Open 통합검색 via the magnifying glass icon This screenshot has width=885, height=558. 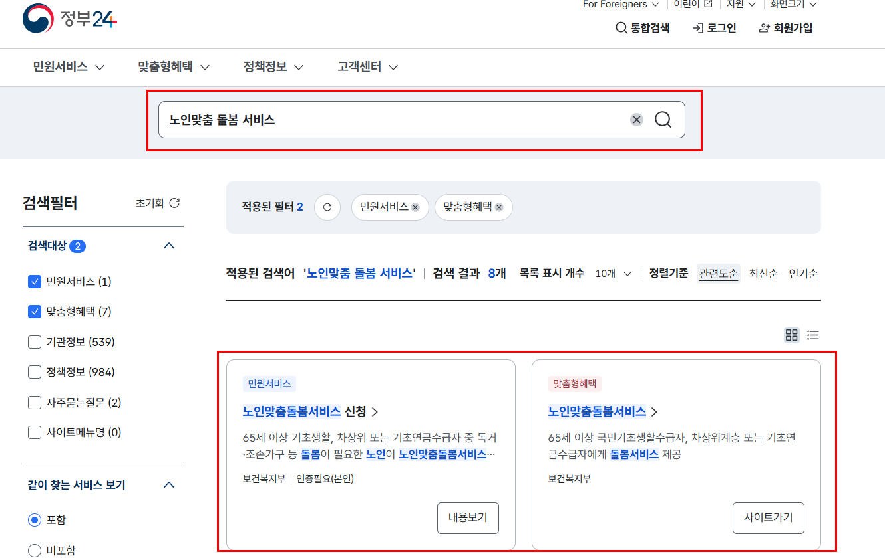(x=621, y=27)
